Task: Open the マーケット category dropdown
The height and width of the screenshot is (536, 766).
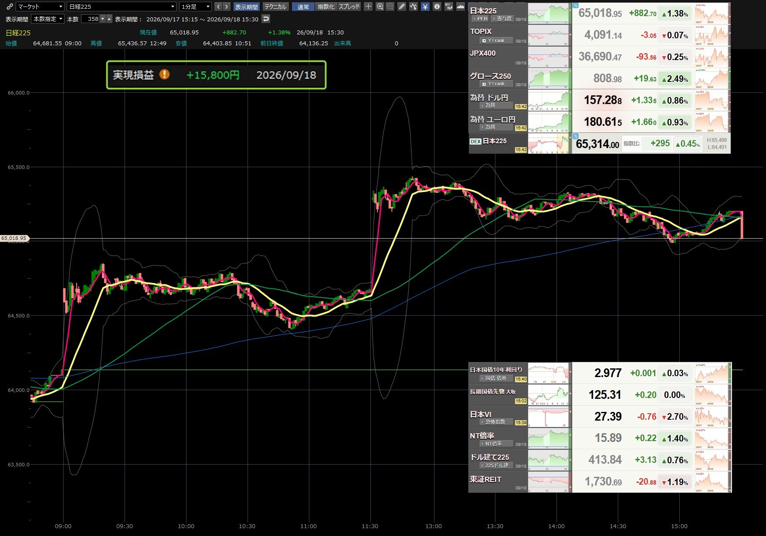Action: click(40, 7)
